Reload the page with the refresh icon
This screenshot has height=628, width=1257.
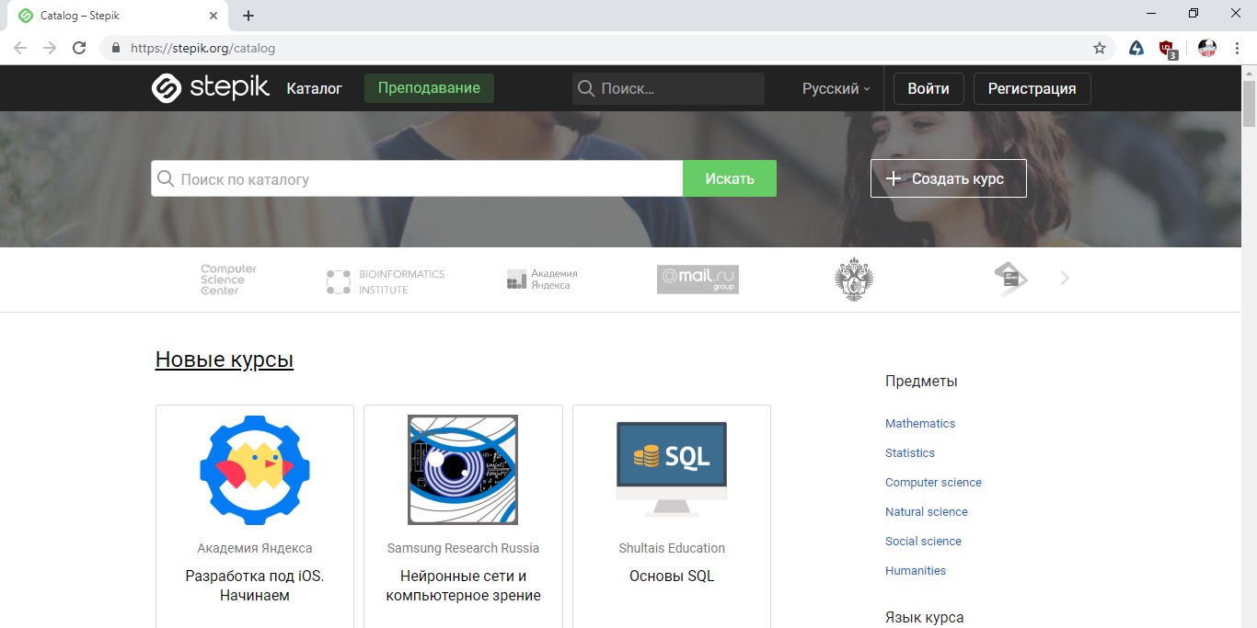[79, 48]
